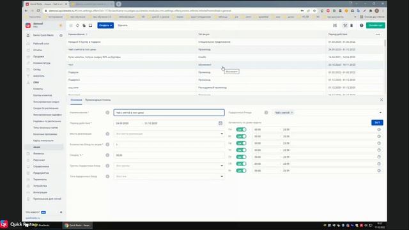Screen dimensions: 409x230
Task: Switch to the second tab beside Основное
Action: [x=98, y=100]
